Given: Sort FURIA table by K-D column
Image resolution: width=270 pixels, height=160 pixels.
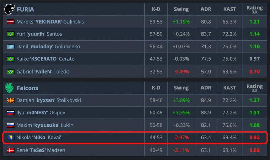Looking at the screenshot, I should tap(156, 10).
